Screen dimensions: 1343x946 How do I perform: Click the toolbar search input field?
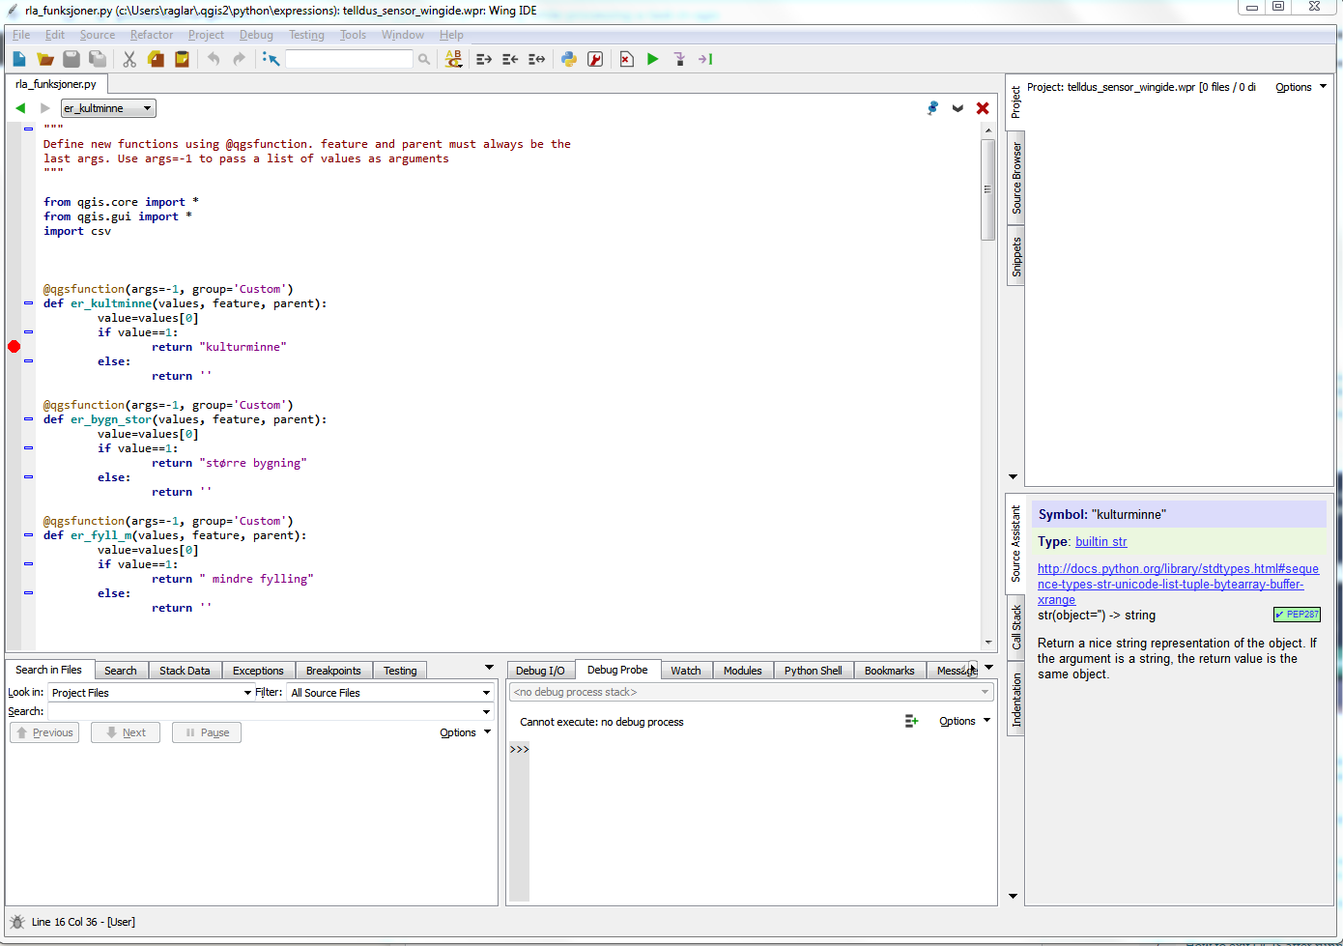[x=349, y=59]
